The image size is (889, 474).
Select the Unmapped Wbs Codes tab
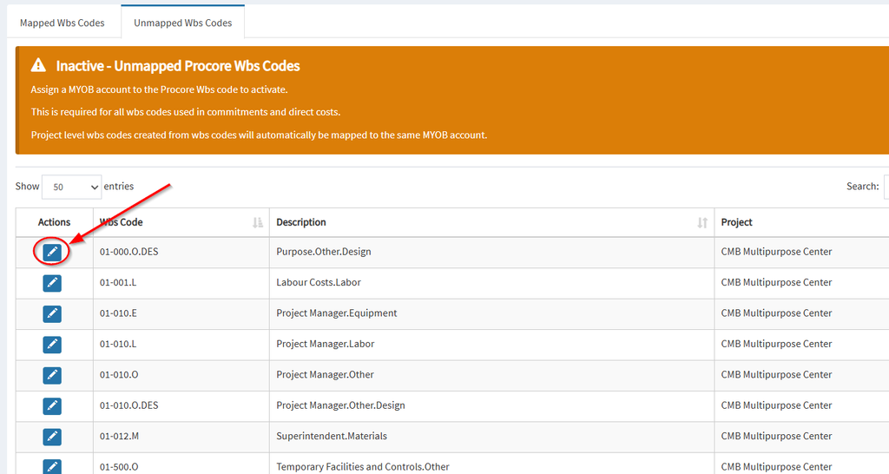[x=182, y=23]
